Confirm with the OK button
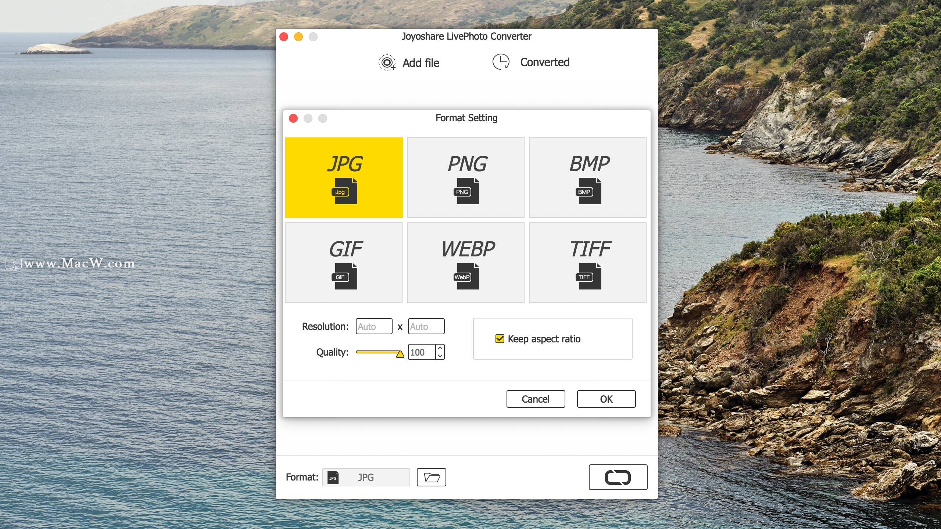 coord(606,399)
